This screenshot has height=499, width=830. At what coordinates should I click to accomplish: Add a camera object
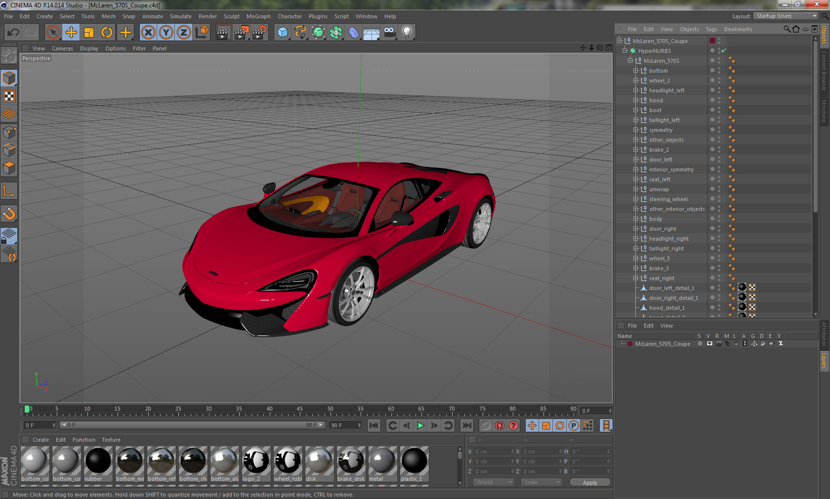[x=389, y=33]
